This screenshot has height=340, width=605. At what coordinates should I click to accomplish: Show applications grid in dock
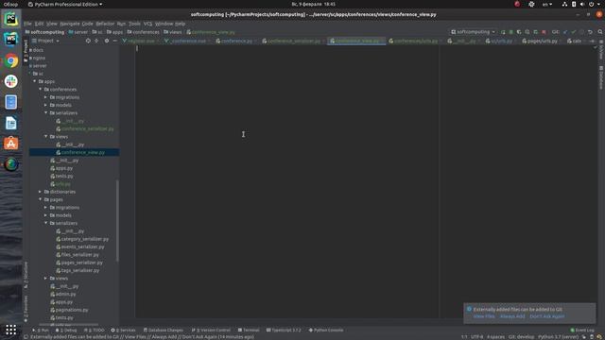tap(10, 330)
